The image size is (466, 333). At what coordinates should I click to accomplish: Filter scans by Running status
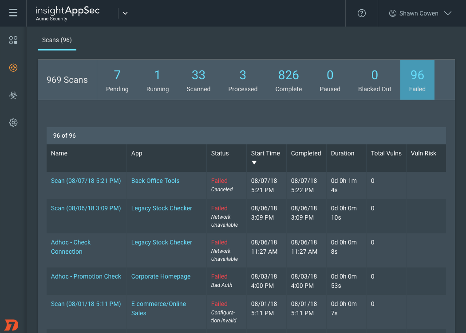click(158, 80)
